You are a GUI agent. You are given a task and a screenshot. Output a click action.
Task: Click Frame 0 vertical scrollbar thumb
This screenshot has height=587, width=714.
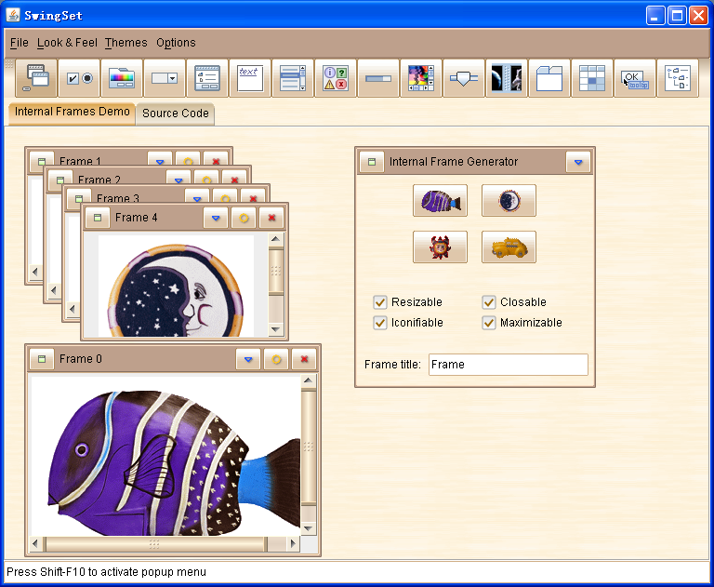click(309, 447)
